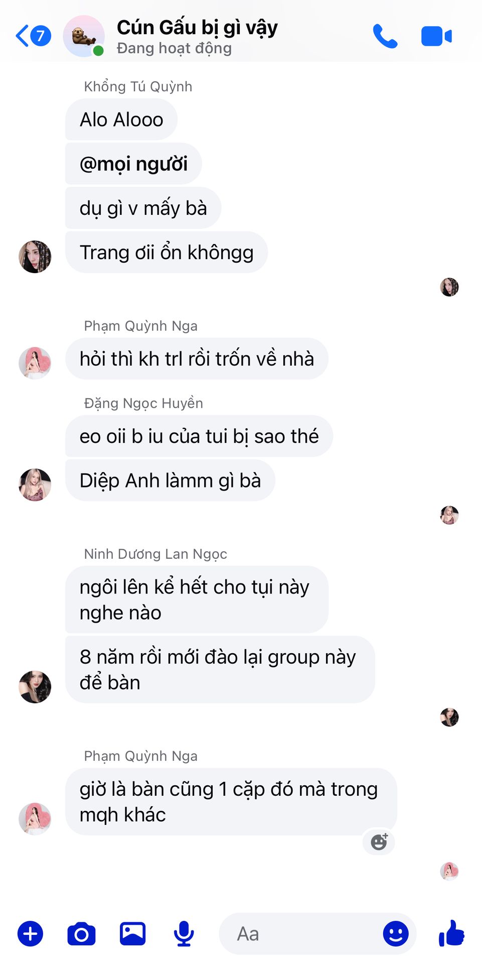
Task: Add reaction to the last message
Action: click(379, 841)
